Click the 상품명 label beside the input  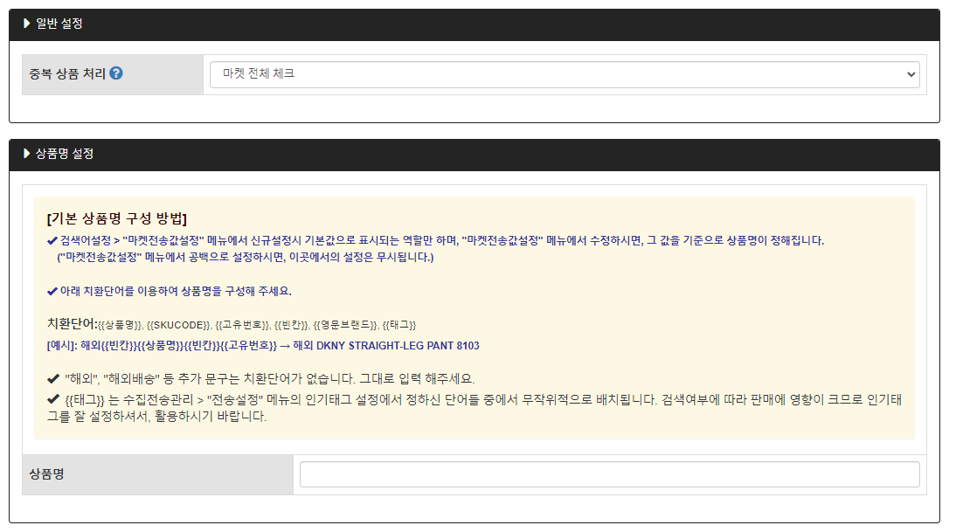point(46,474)
